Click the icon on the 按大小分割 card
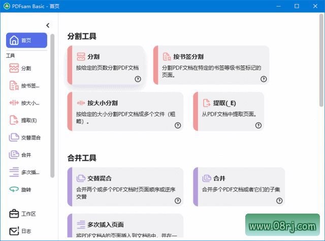Image resolution: width=325 pixels, height=241 pixels. pyautogui.click(x=81, y=103)
